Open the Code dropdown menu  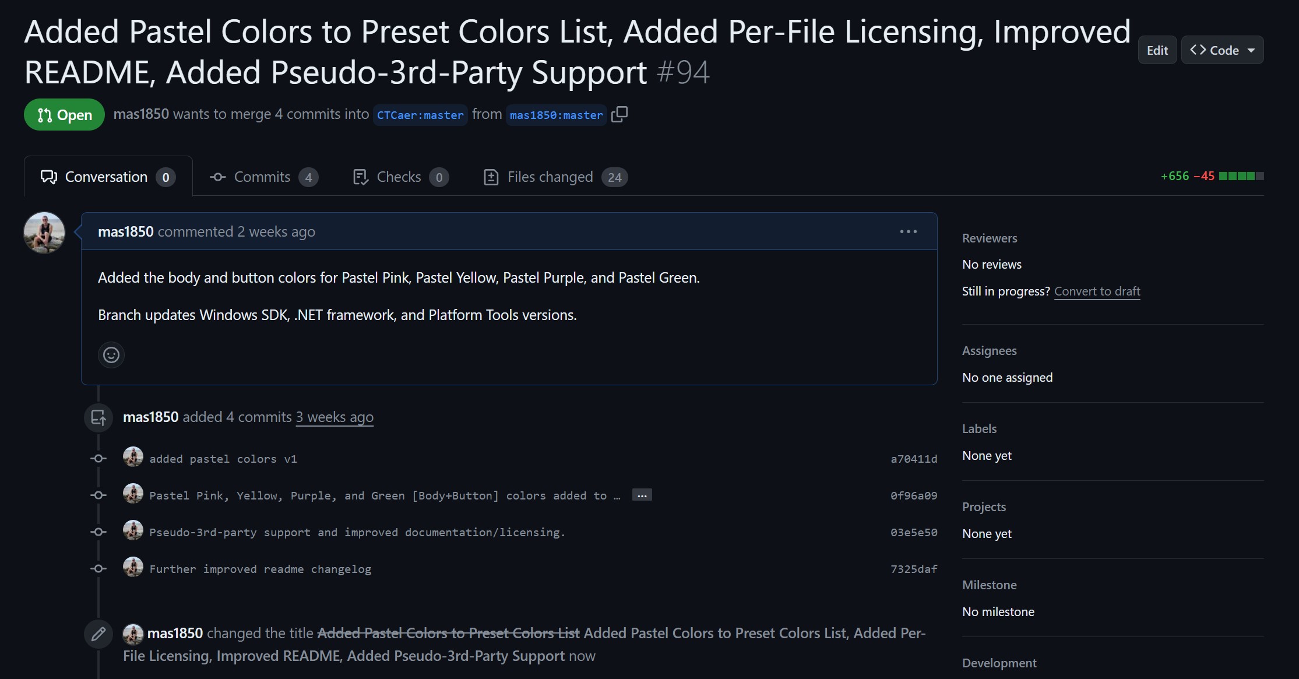point(1222,50)
